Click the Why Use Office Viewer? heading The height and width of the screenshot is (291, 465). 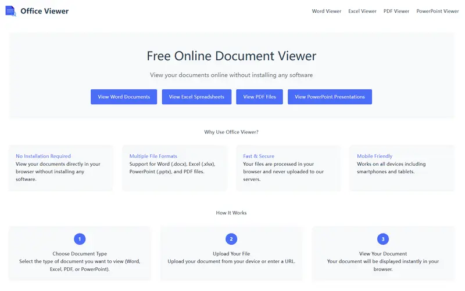pyautogui.click(x=231, y=132)
